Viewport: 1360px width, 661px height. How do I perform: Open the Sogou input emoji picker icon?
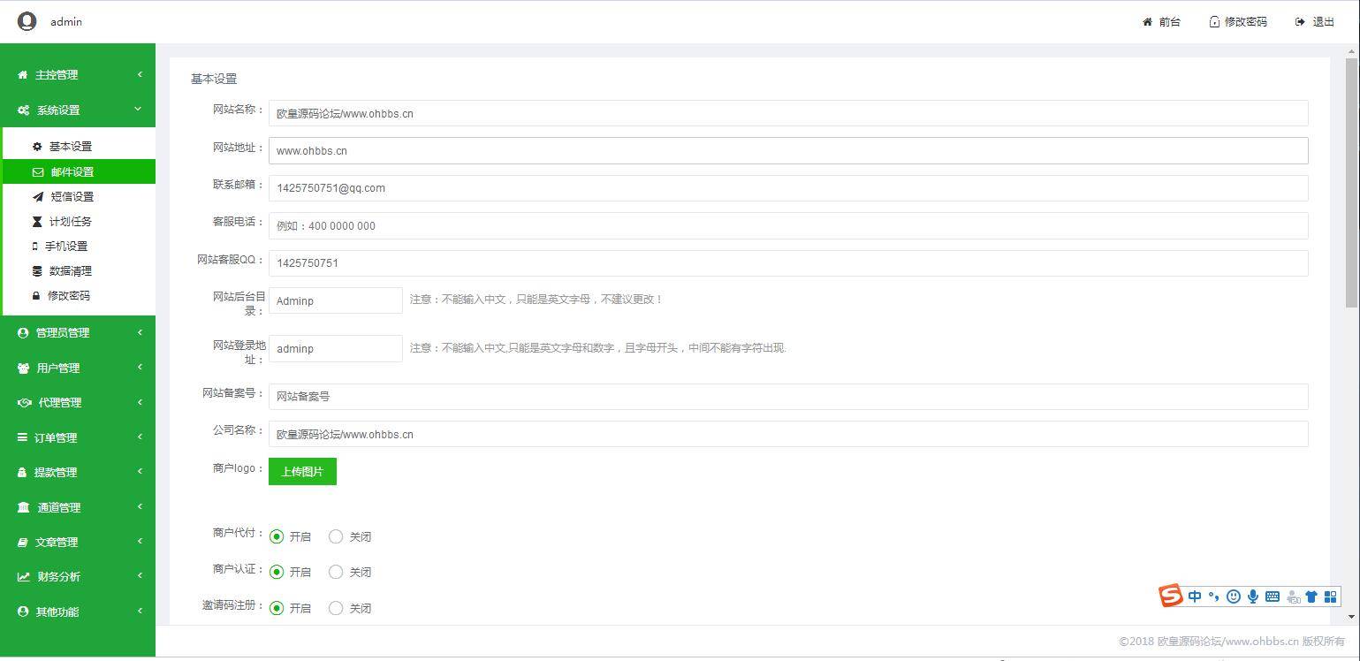tap(1233, 596)
